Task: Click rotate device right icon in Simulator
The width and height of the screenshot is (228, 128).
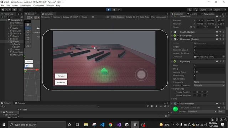Action: click(x=137, y=17)
